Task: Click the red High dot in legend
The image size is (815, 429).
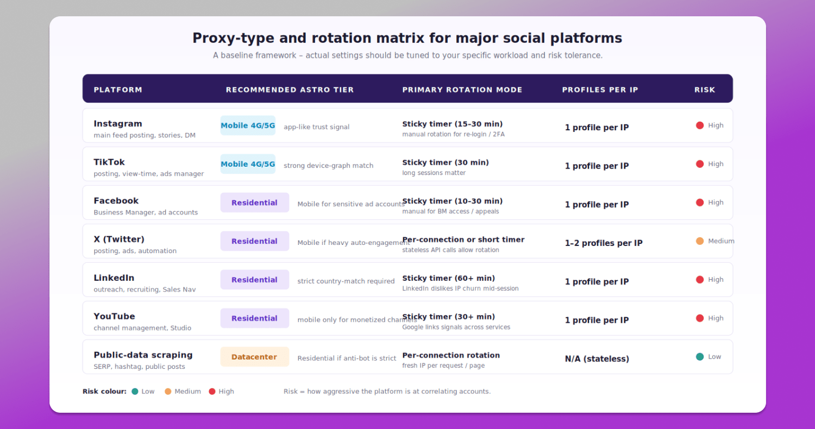Action: pyautogui.click(x=212, y=392)
